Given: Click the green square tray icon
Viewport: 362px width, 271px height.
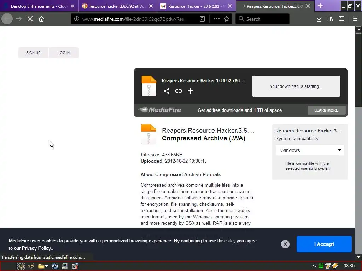Looking at the screenshot, I should [x=321, y=266].
